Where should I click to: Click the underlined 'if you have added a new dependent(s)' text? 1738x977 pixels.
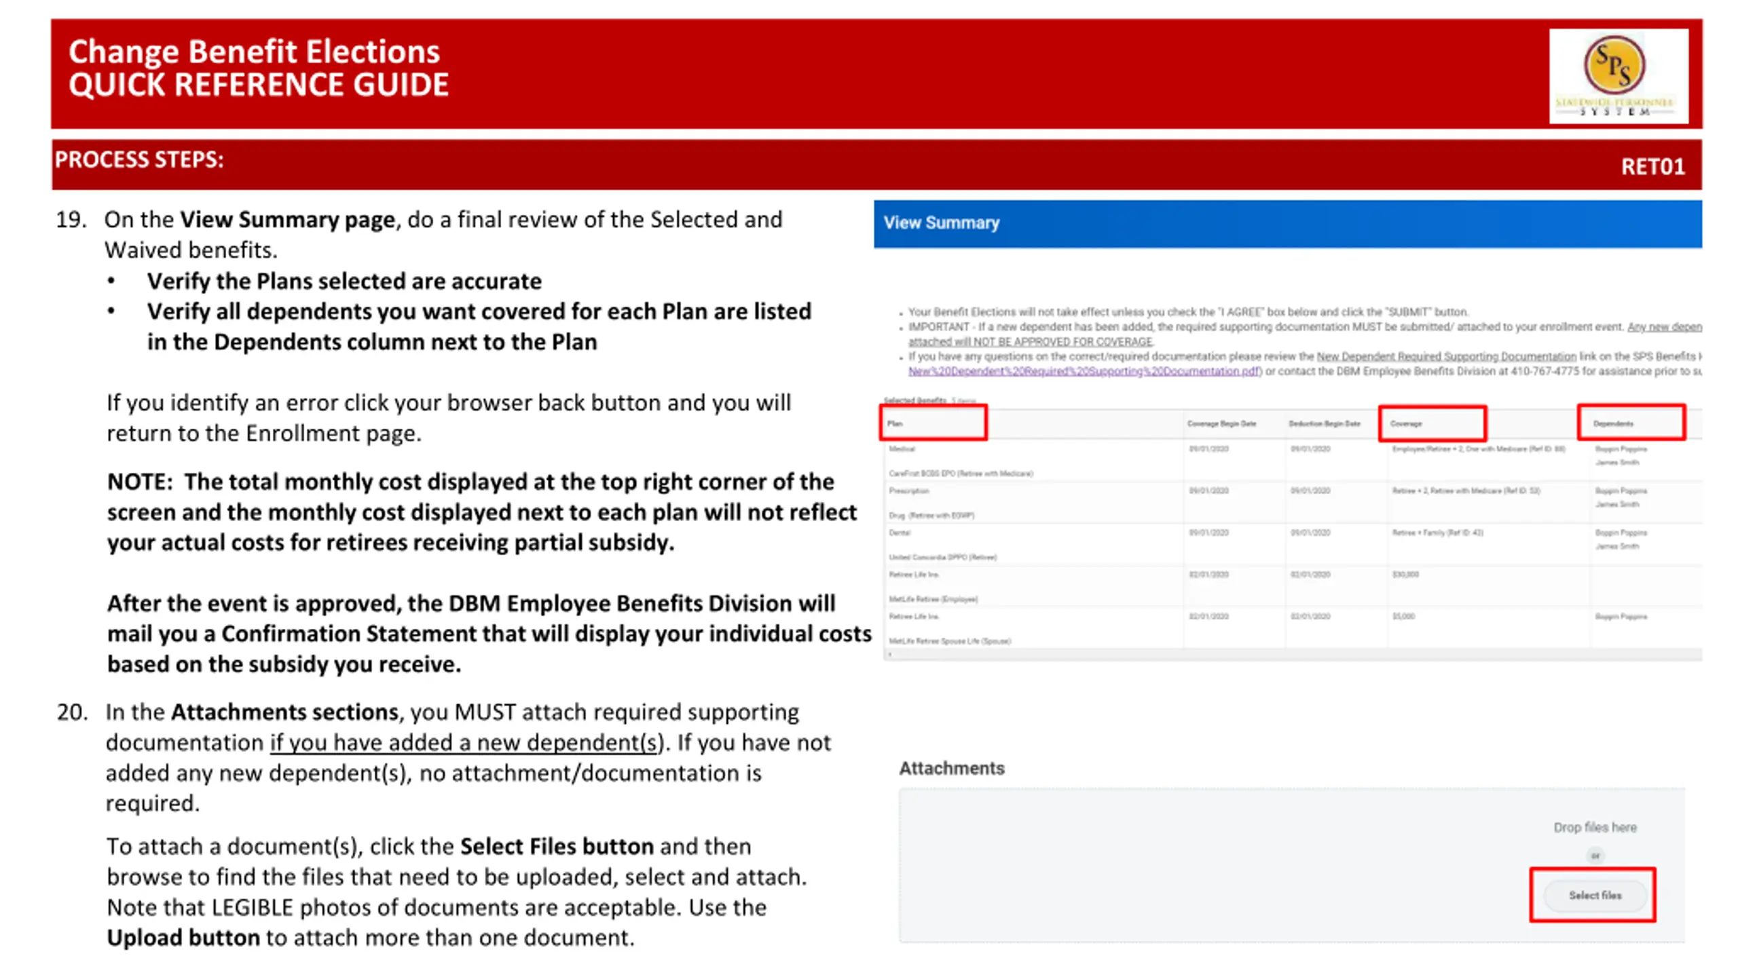click(466, 743)
